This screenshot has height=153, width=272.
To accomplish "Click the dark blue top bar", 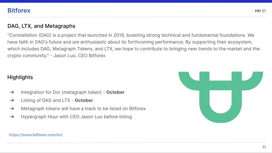I will (x=136, y=1).
